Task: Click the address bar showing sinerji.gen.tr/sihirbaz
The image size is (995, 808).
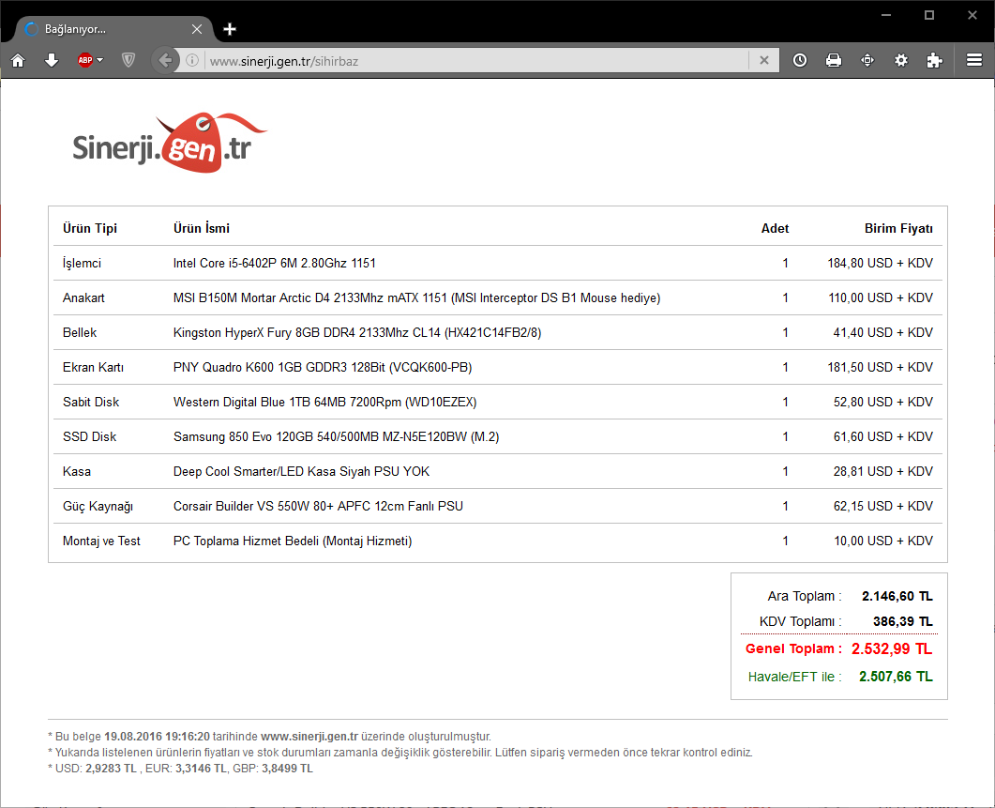Action: [469, 60]
